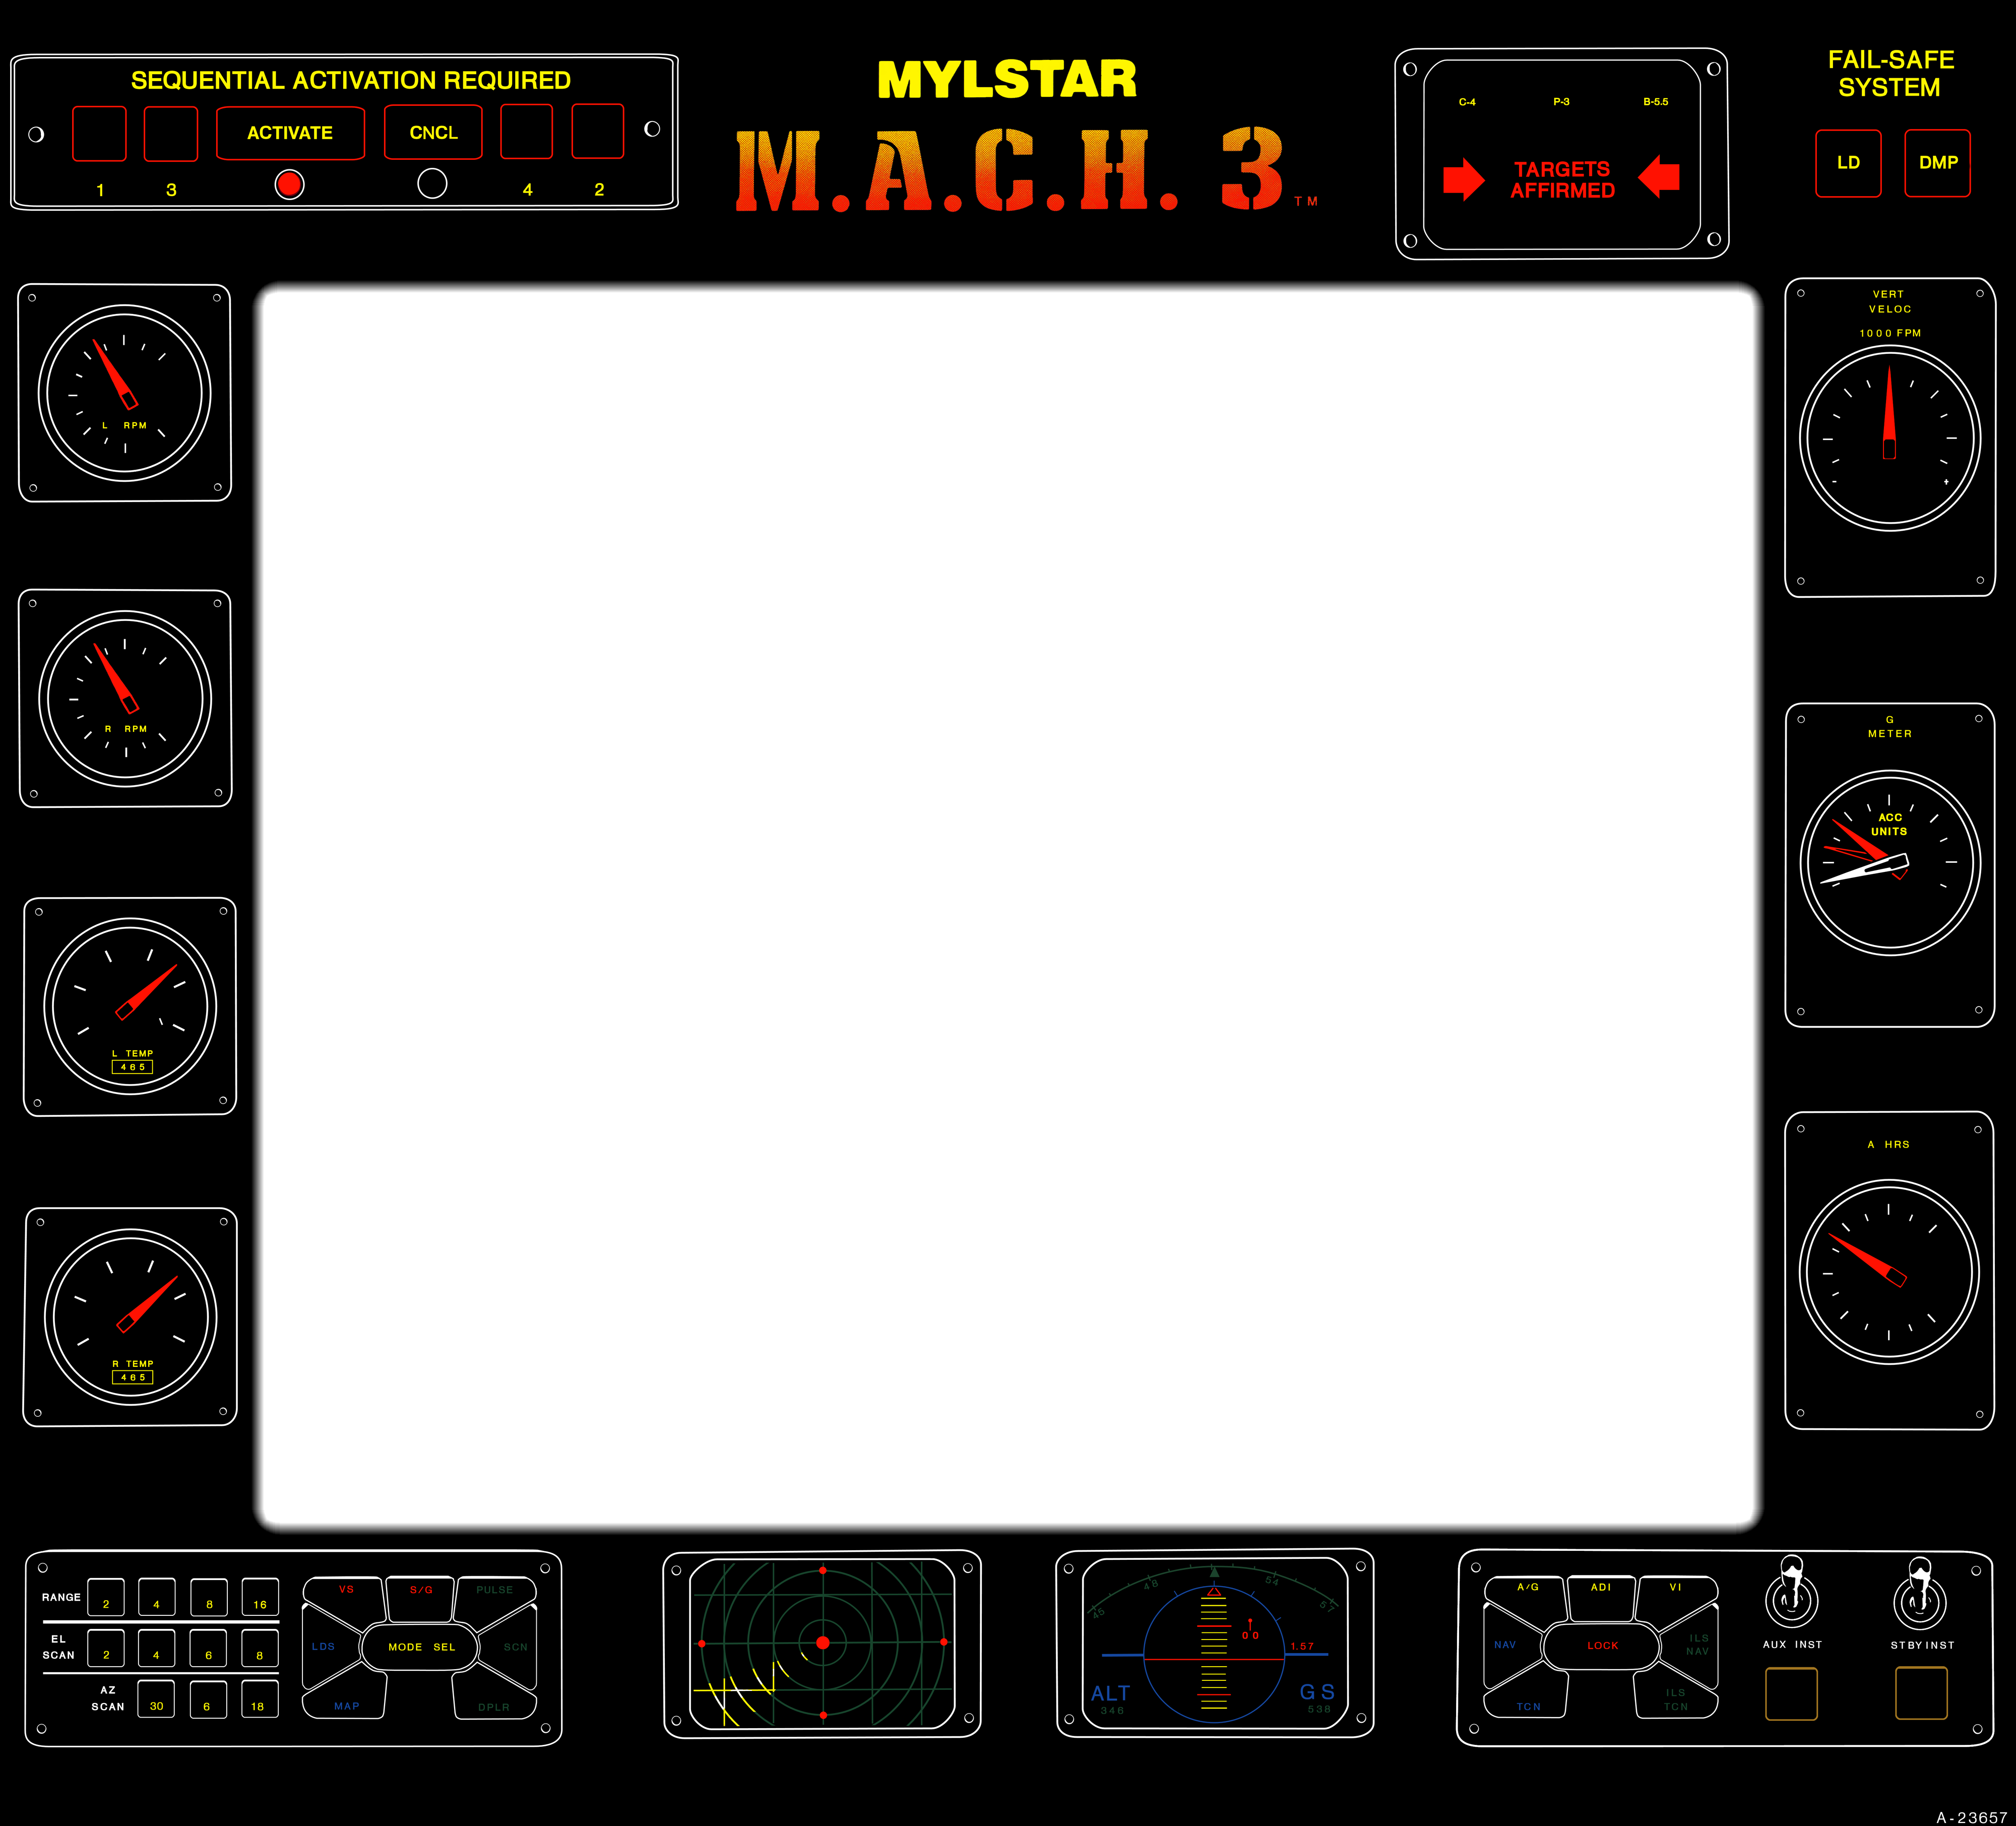Click the central MODE SEL button
Image resolution: width=2016 pixels, height=1826 pixels.
420,1647
